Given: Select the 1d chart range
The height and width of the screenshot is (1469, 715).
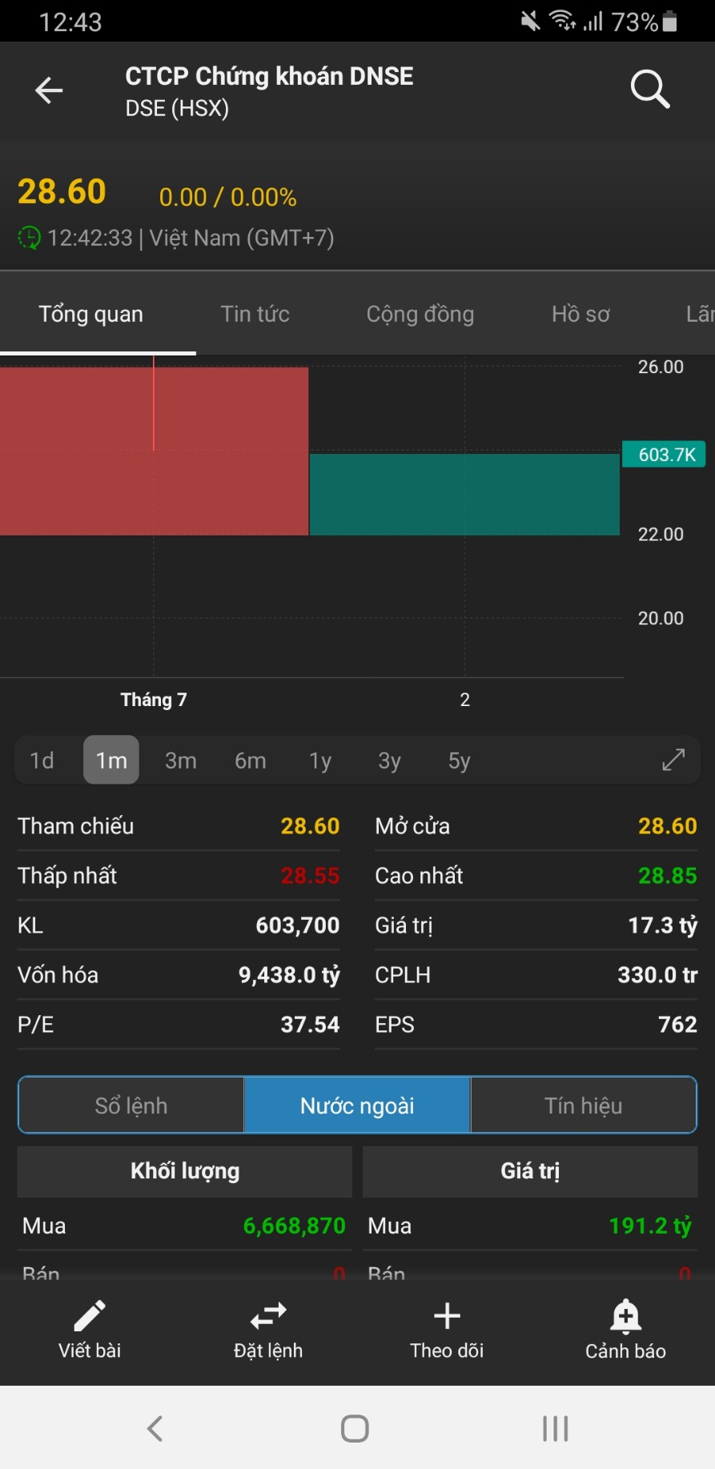Looking at the screenshot, I should click(42, 760).
